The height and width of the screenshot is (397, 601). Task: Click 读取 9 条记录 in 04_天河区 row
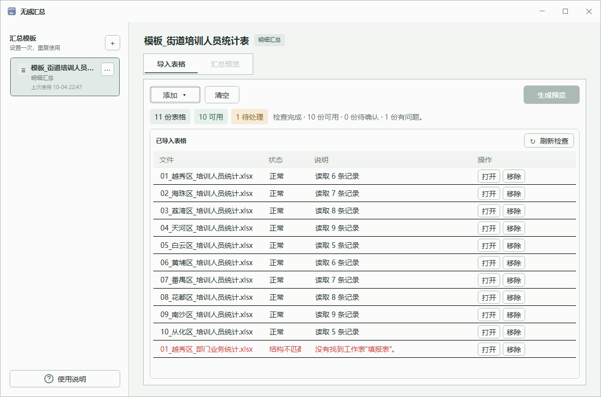[x=337, y=228]
